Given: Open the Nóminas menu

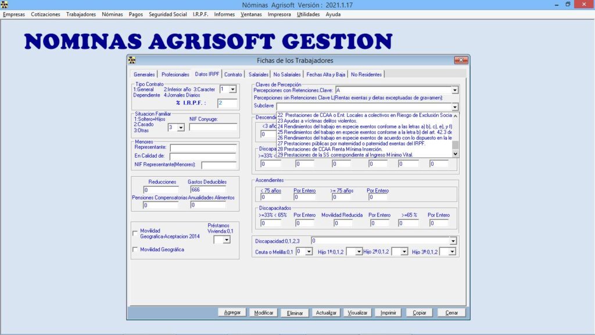Looking at the screenshot, I should 112,15.
